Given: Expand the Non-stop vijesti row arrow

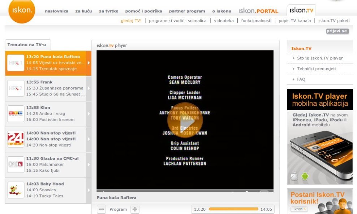Looking at the screenshot, I should [x=89, y=139].
